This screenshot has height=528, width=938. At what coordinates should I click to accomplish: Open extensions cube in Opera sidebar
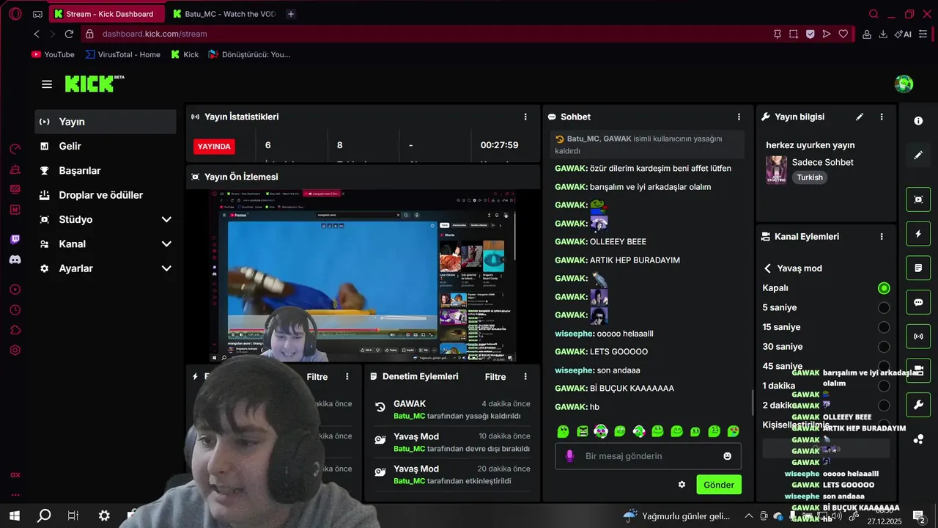coord(15,330)
